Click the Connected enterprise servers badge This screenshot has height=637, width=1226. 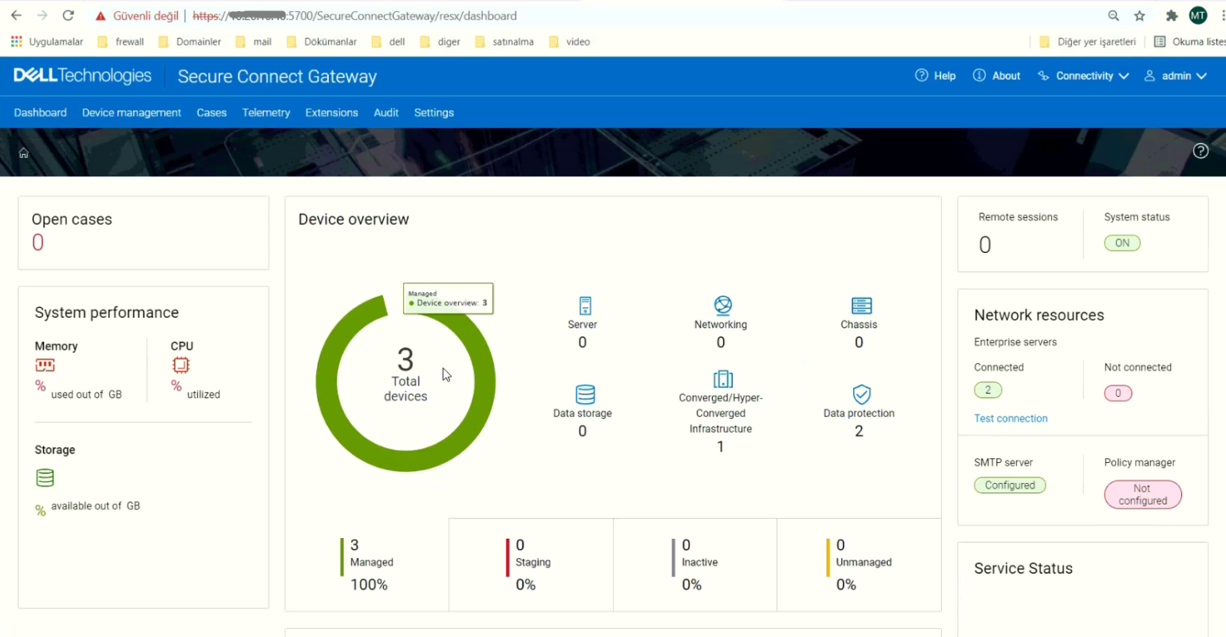click(x=988, y=390)
